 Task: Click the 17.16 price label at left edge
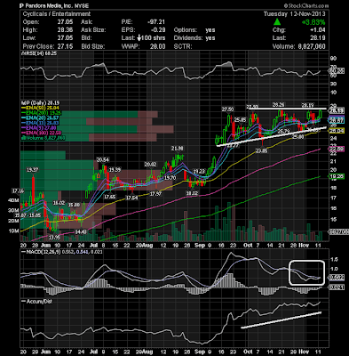point(18,190)
